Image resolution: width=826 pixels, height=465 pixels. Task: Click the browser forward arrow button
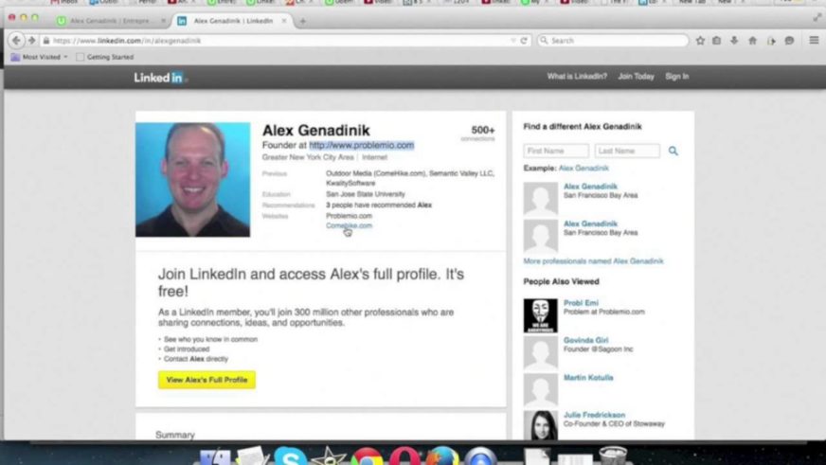[31, 41]
